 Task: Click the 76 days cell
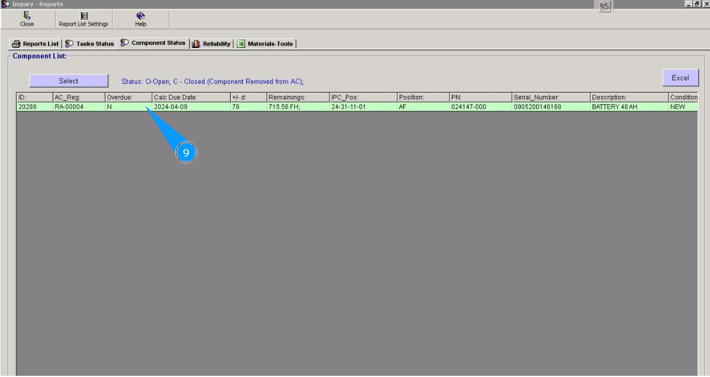pos(249,107)
